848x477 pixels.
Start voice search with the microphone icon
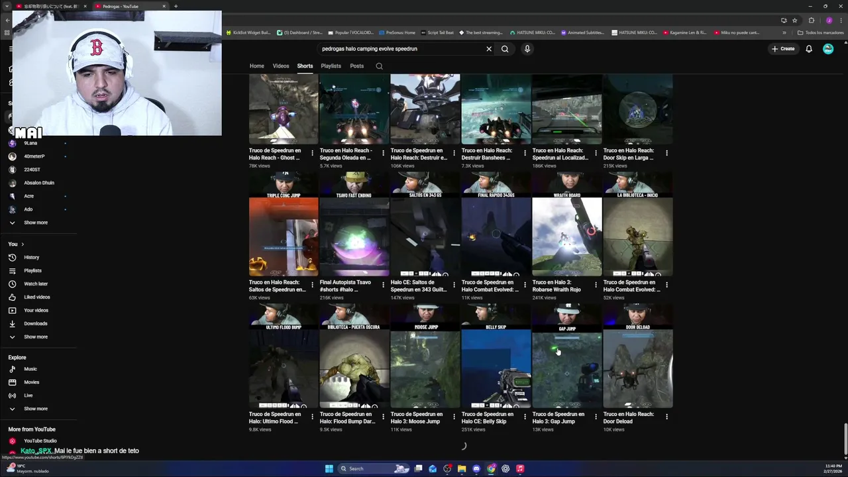point(527,48)
